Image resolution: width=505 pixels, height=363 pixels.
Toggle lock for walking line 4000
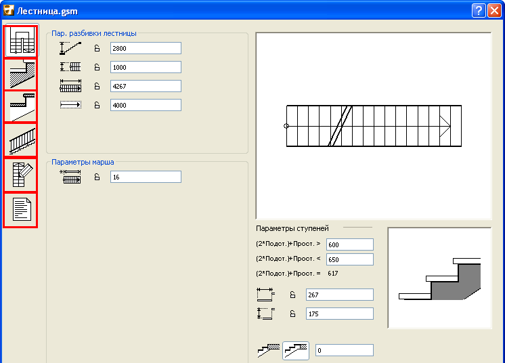(x=97, y=106)
